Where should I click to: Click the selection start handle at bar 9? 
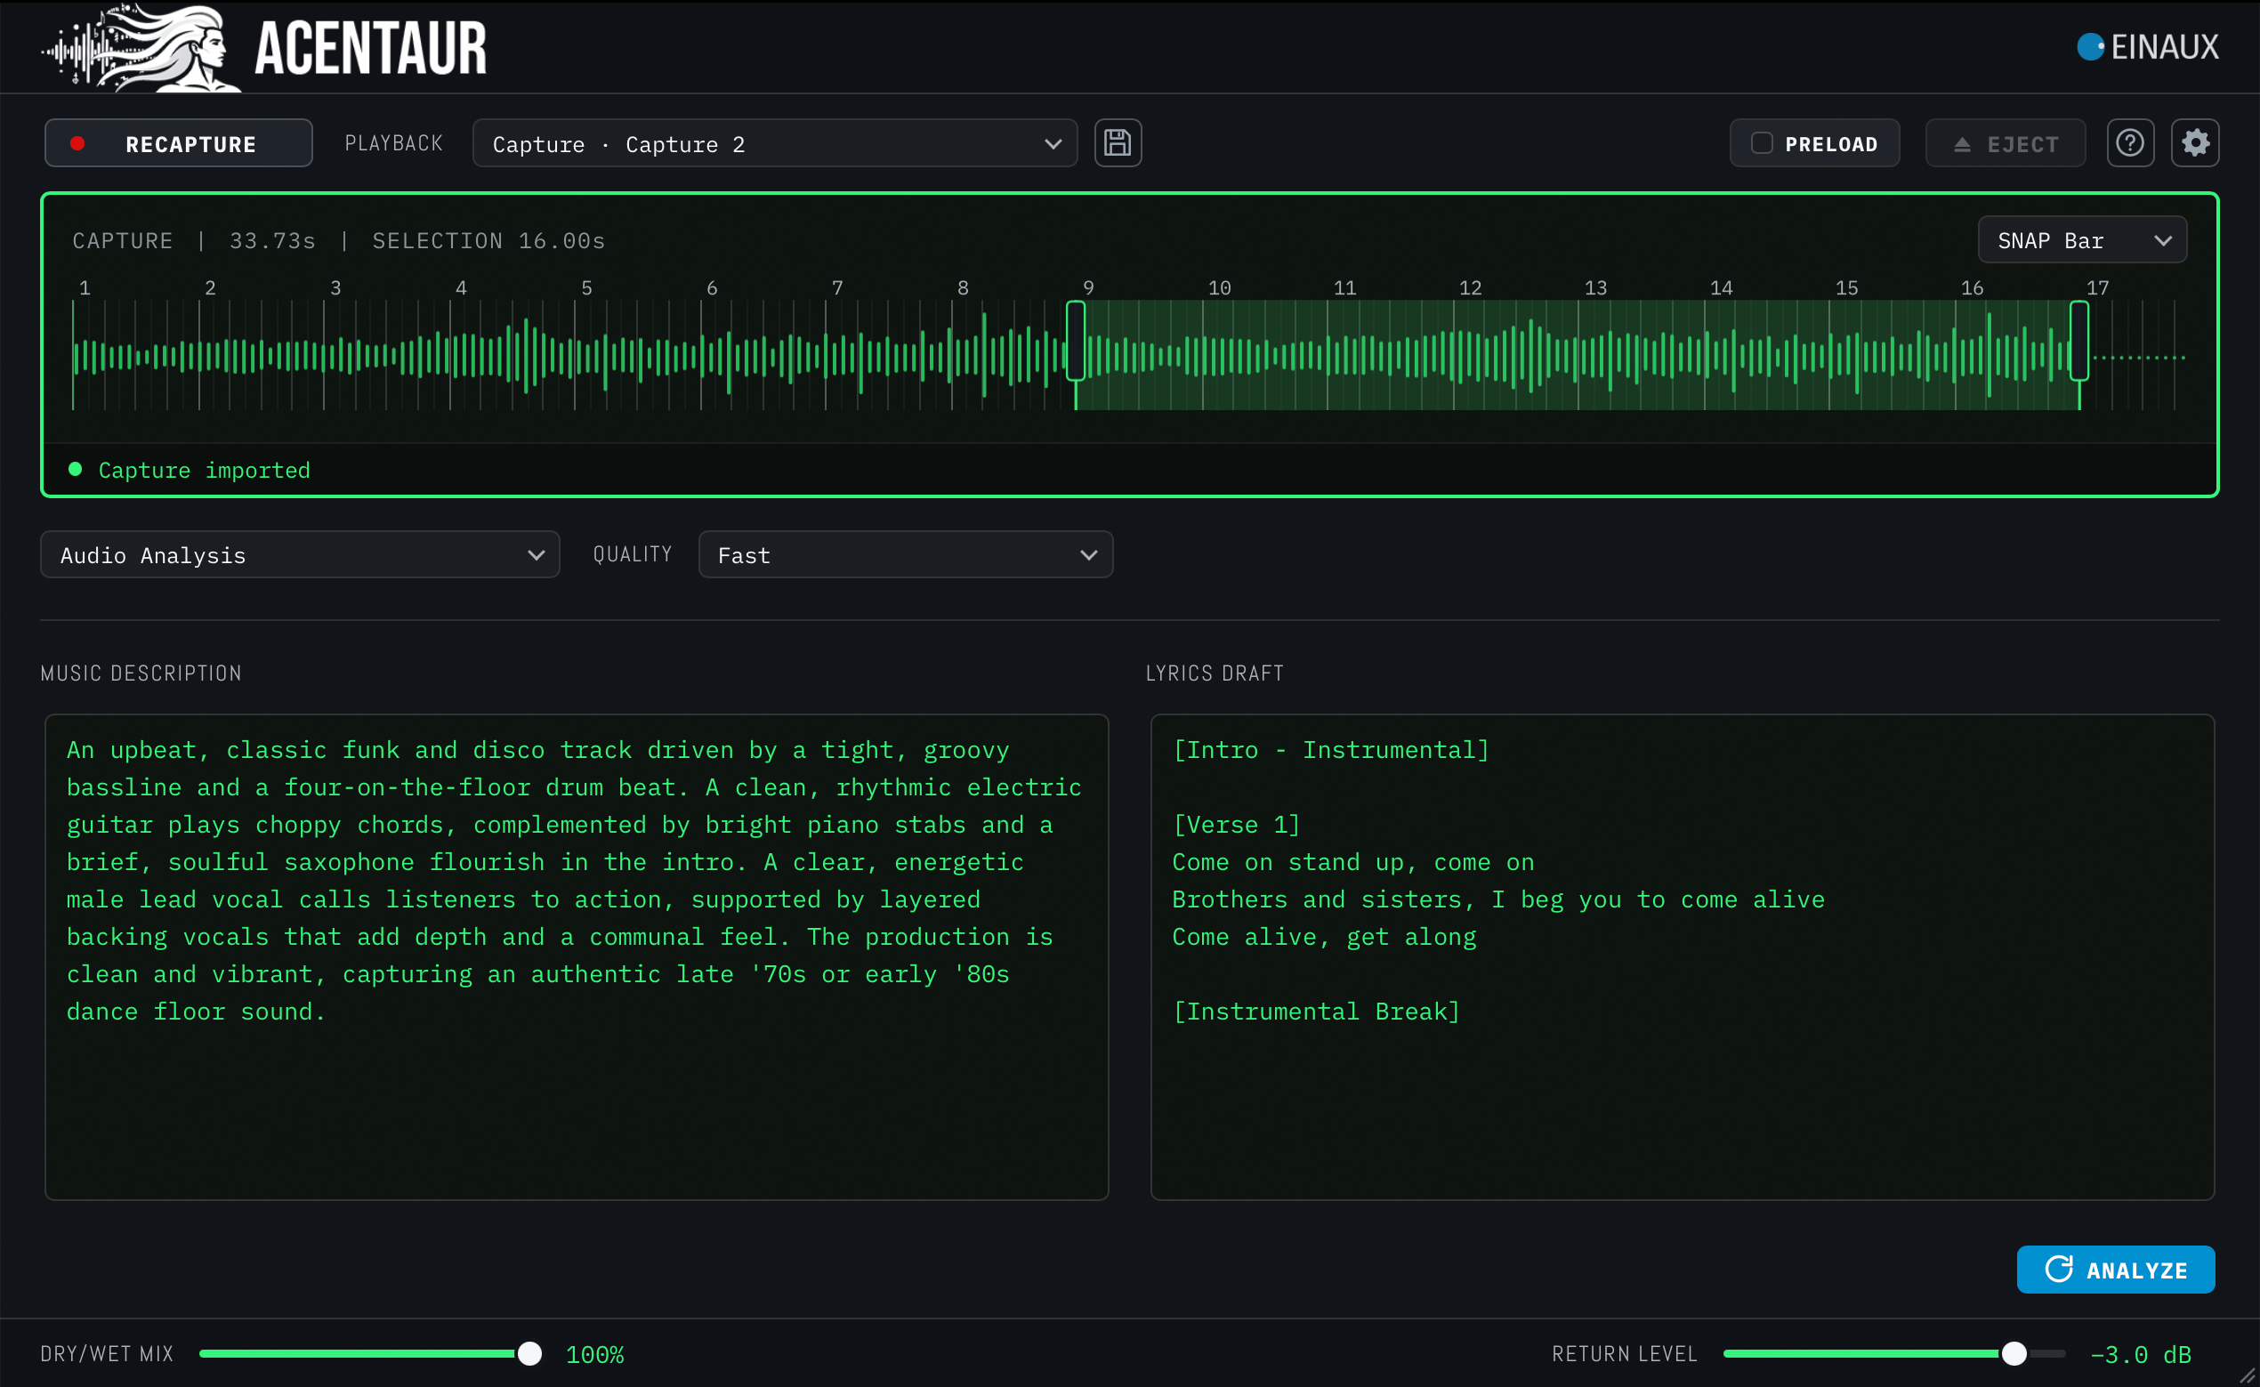1076,342
